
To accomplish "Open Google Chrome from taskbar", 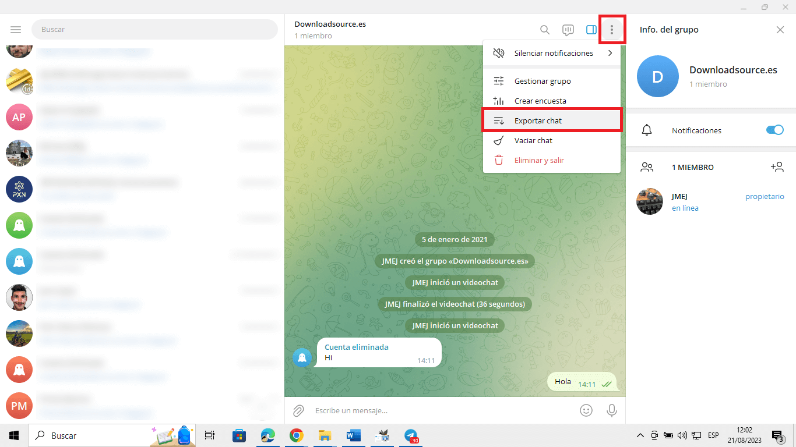I will (x=297, y=435).
